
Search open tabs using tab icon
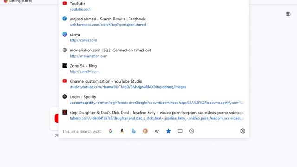point(180,131)
